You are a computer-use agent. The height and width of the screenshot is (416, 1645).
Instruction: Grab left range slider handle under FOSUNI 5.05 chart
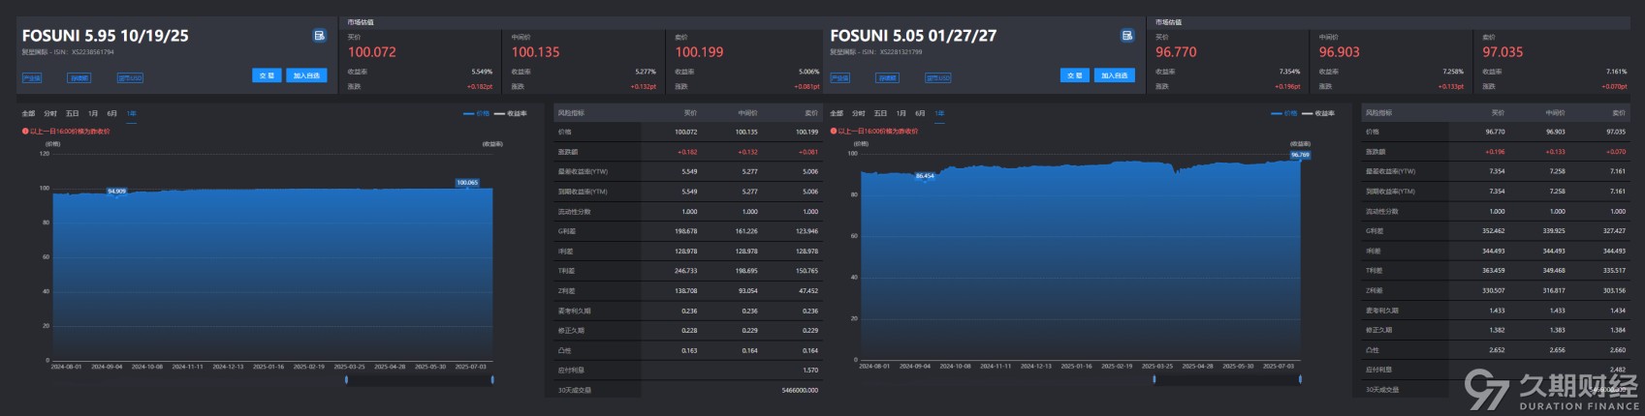pos(1155,379)
